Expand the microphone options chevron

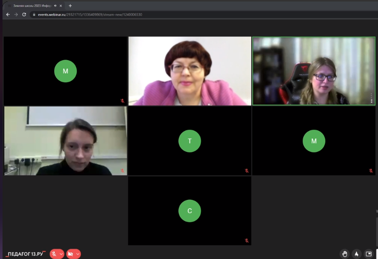pos(61,254)
